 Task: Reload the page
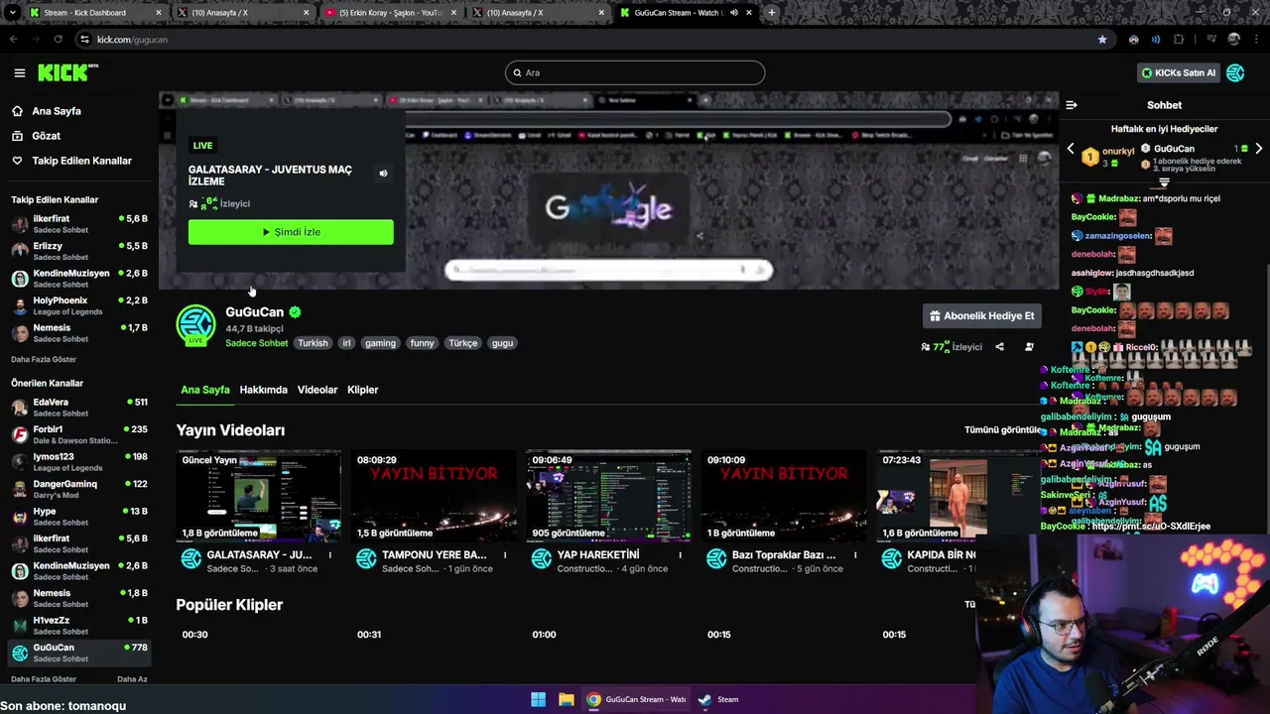click(59, 40)
